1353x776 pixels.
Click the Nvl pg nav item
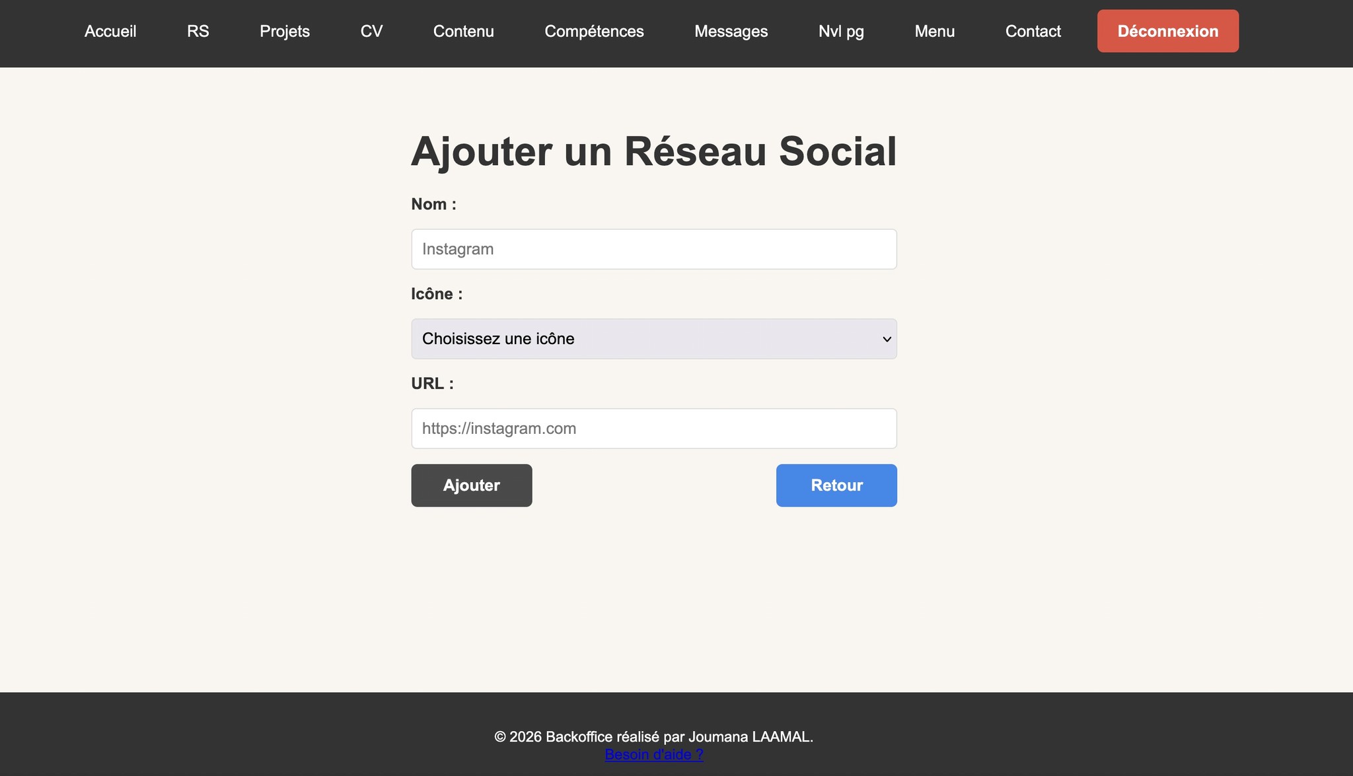pyautogui.click(x=841, y=31)
